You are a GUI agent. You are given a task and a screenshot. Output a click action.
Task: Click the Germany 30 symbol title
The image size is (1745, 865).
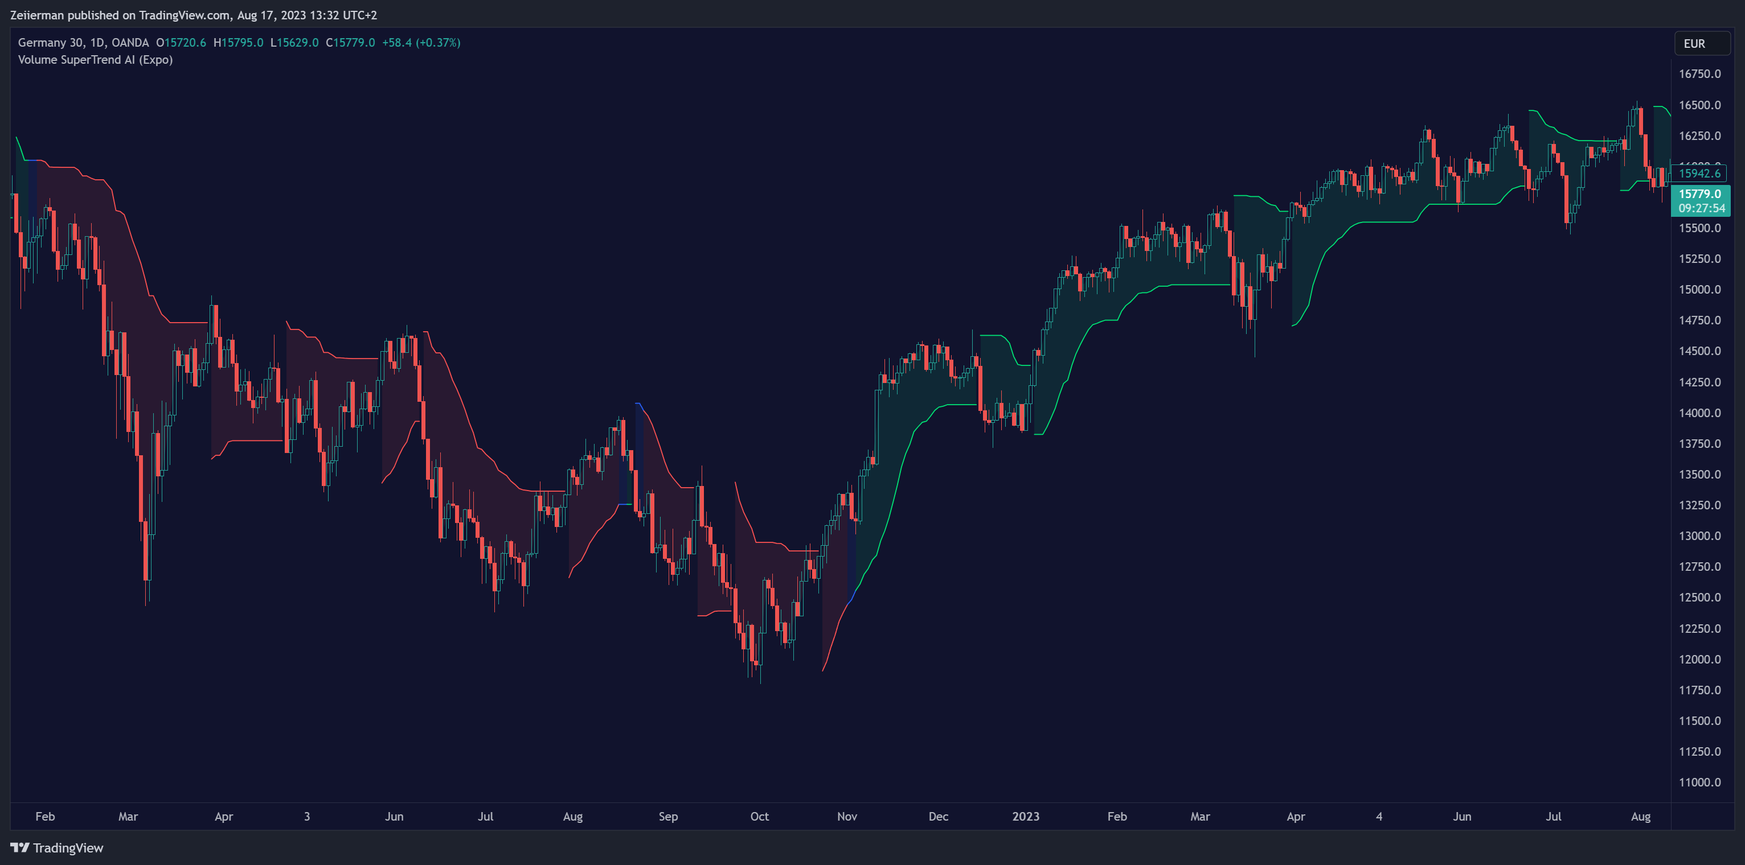tap(83, 43)
